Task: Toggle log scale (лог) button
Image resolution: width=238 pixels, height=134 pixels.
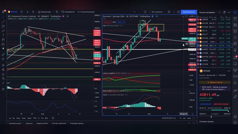Action: click(x=184, y=118)
